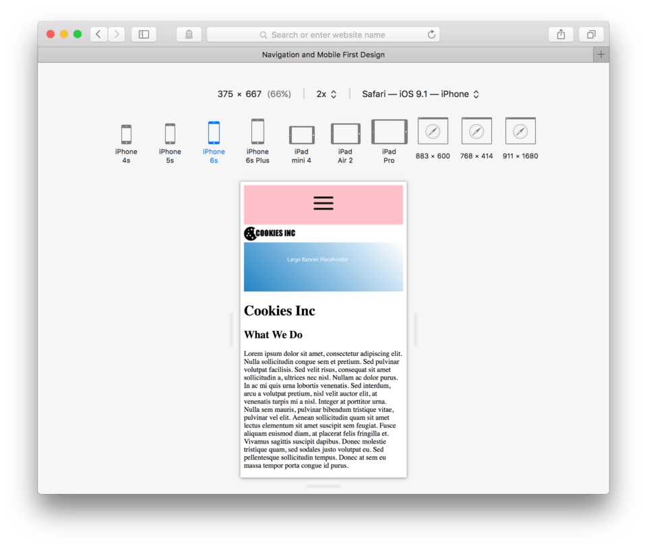Click the Large Banner Placeholder image
647x548 pixels.
[x=323, y=267]
